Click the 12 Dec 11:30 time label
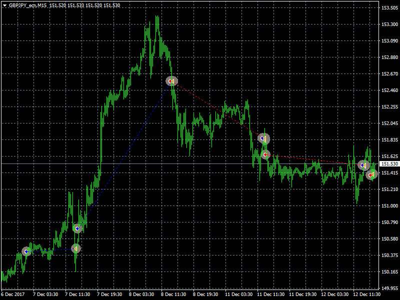400x300 pixels. click(x=367, y=294)
